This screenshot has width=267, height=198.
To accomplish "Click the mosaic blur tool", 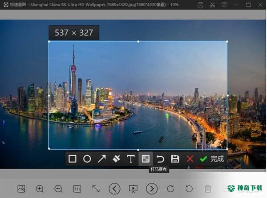I will 146,159.
